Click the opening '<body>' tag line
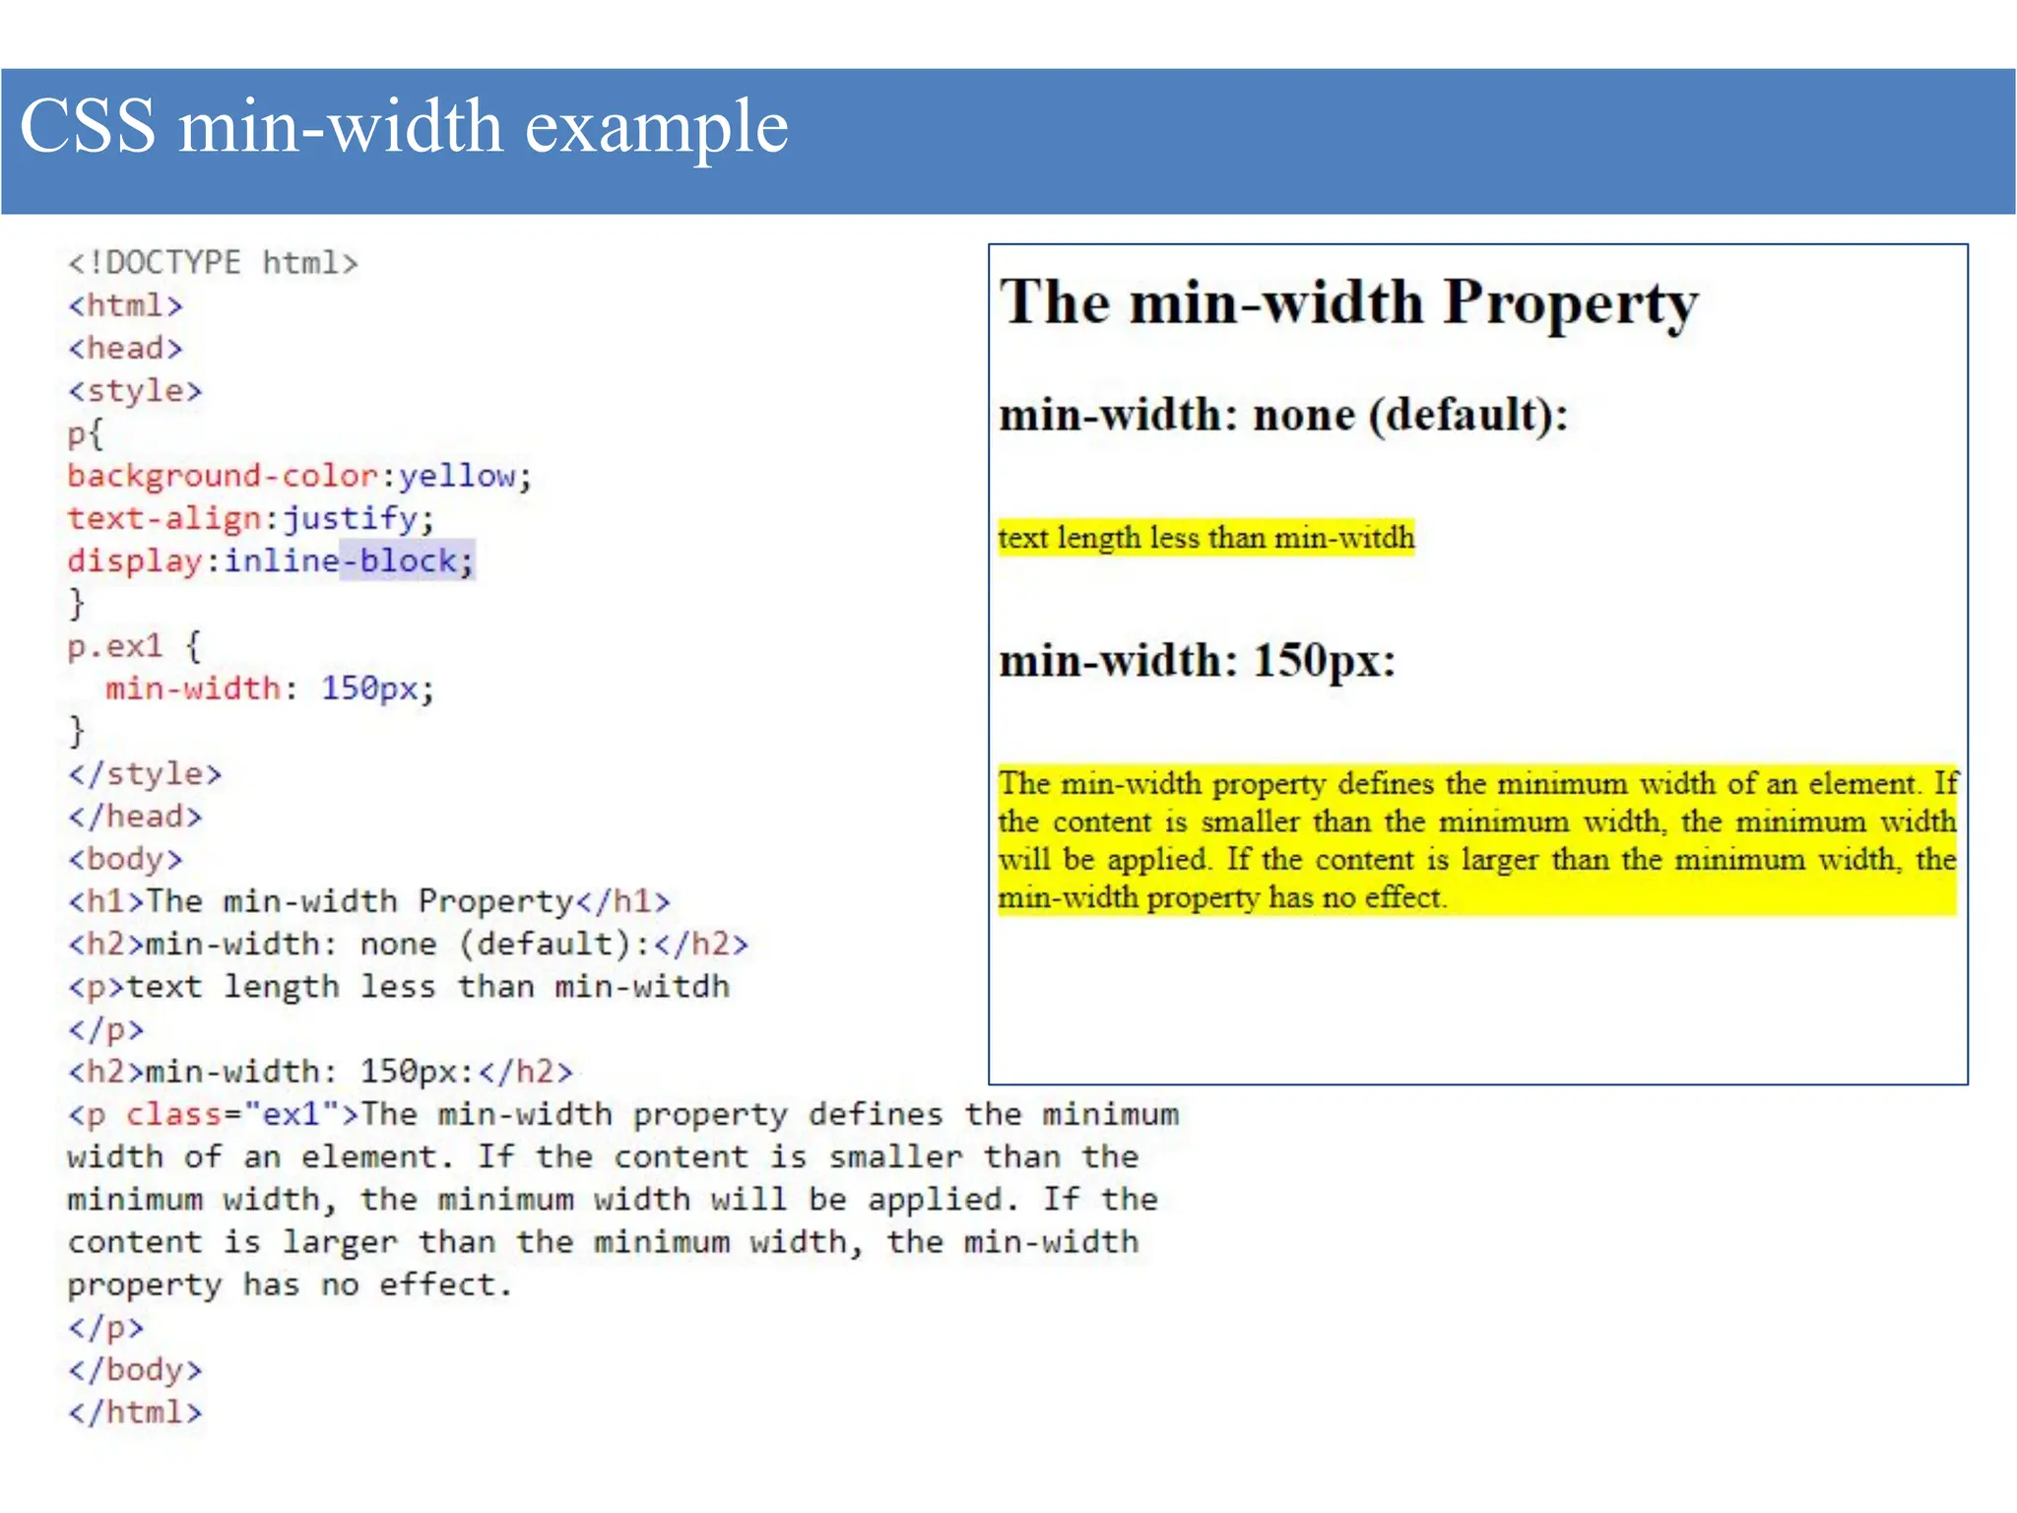 pyautogui.click(x=125, y=859)
